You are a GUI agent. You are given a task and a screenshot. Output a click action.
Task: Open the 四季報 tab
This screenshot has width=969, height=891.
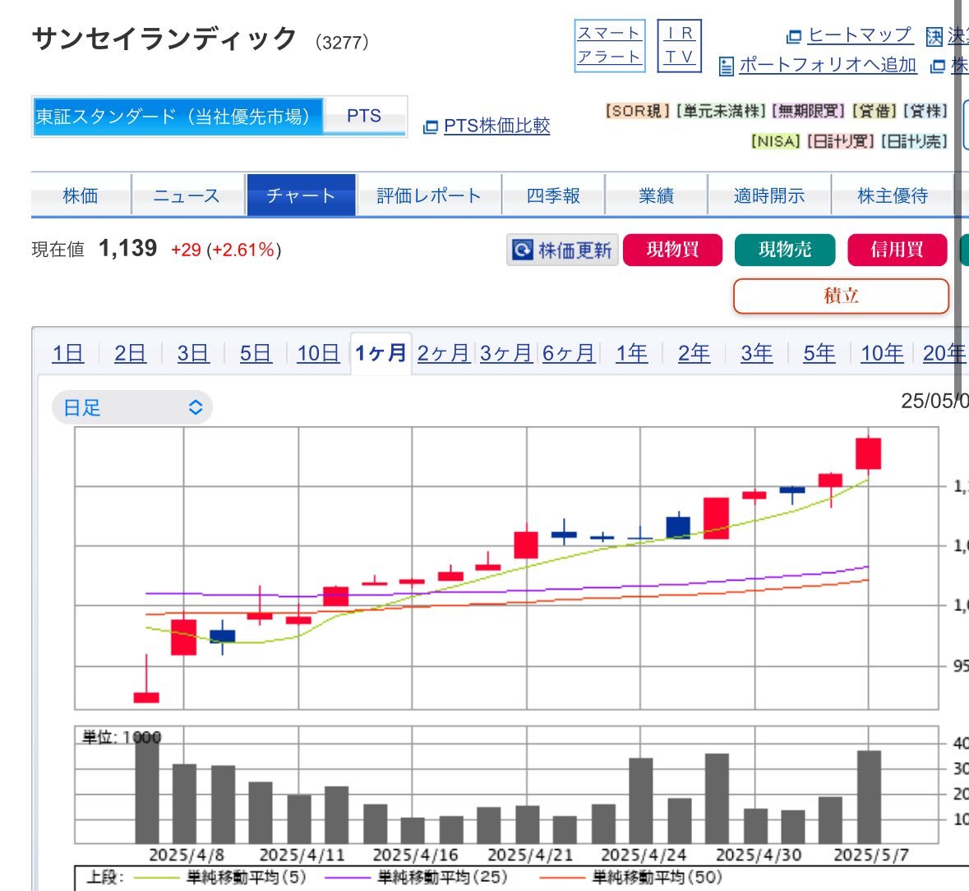coord(553,195)
